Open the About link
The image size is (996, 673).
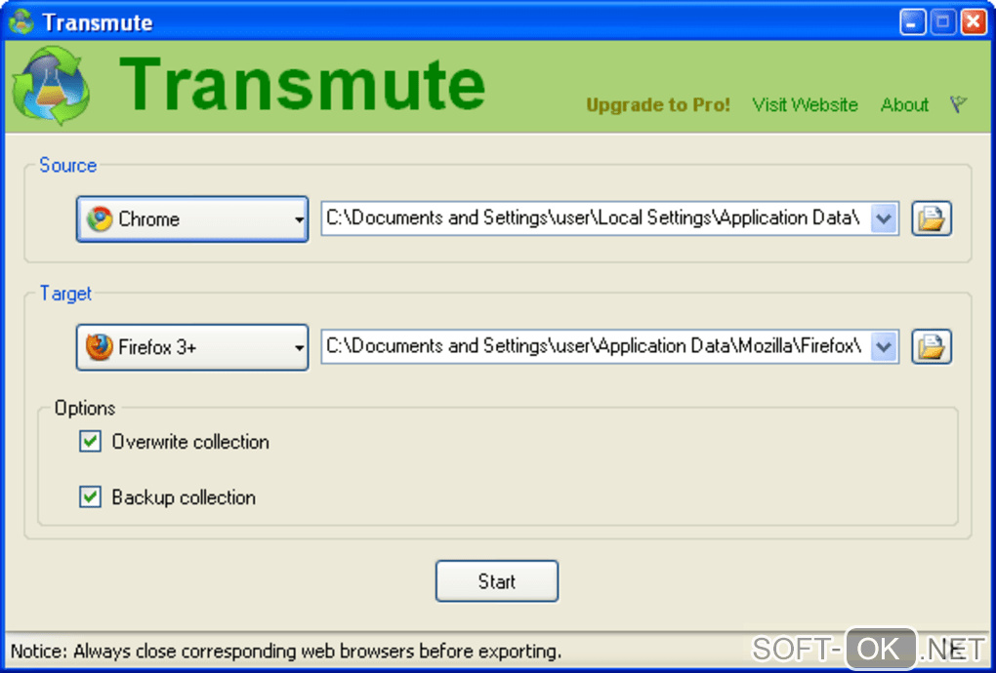904,104
